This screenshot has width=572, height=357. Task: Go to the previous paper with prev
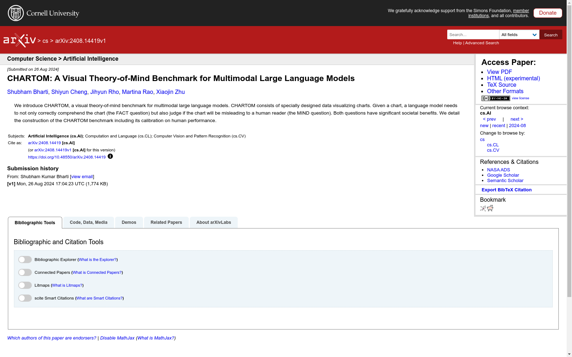[x=489, y=119]
